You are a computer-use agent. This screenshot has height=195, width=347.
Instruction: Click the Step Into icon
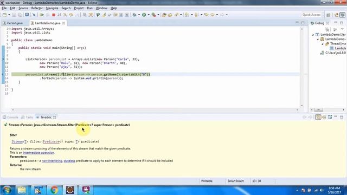tap(65, 15)
